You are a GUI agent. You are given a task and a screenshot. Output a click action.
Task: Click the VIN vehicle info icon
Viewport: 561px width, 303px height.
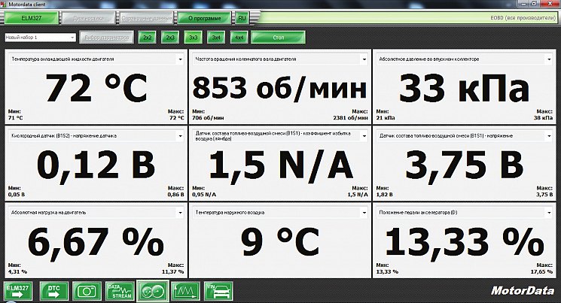(218, 291)
